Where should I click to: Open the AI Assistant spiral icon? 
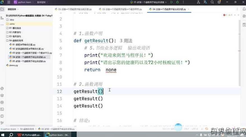click(x=244, y=16)
